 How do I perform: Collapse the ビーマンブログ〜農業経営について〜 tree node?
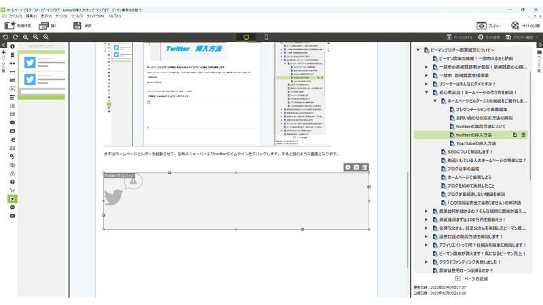point(417,50)
